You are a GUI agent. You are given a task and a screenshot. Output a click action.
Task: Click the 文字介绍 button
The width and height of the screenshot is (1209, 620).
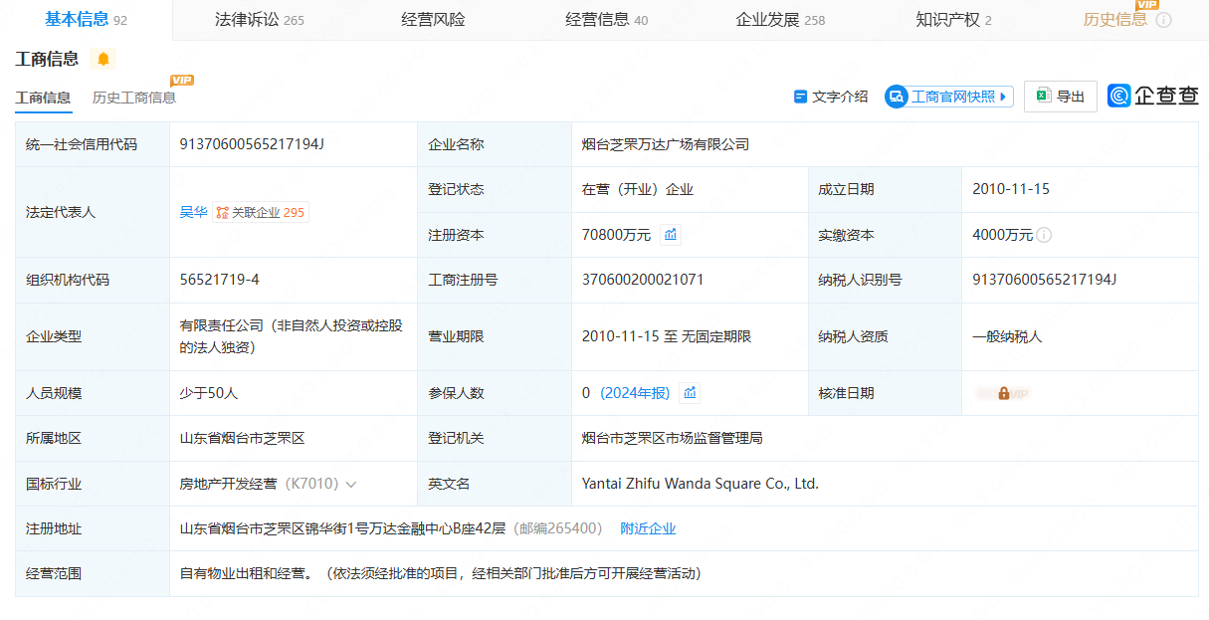point(831,97)
